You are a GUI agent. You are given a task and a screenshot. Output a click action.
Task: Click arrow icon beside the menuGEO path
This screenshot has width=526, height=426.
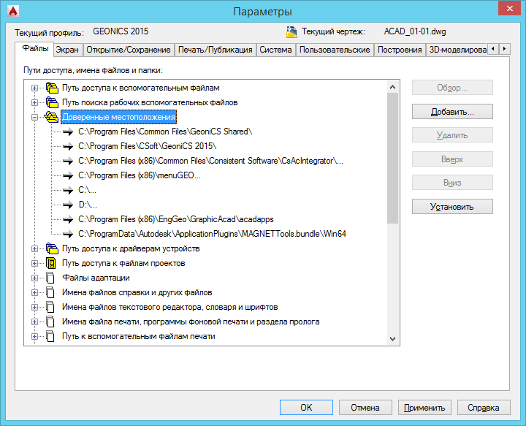[x=68, y=175]
